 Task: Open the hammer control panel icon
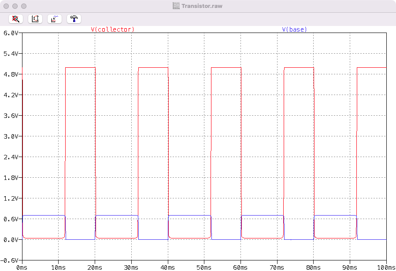(x=74, y=19)
